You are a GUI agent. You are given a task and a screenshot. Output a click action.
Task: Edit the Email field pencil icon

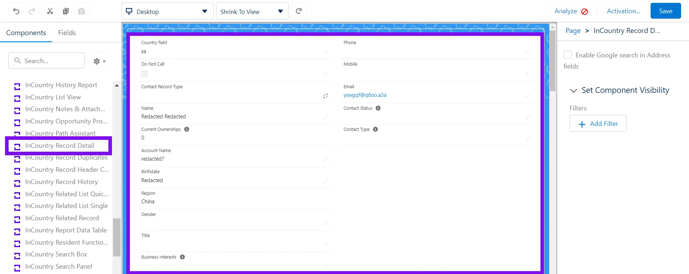(x=528, y=96)
